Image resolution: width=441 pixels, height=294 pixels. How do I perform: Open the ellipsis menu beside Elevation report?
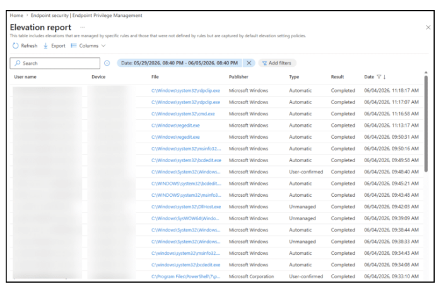click(x=82, y=27)
